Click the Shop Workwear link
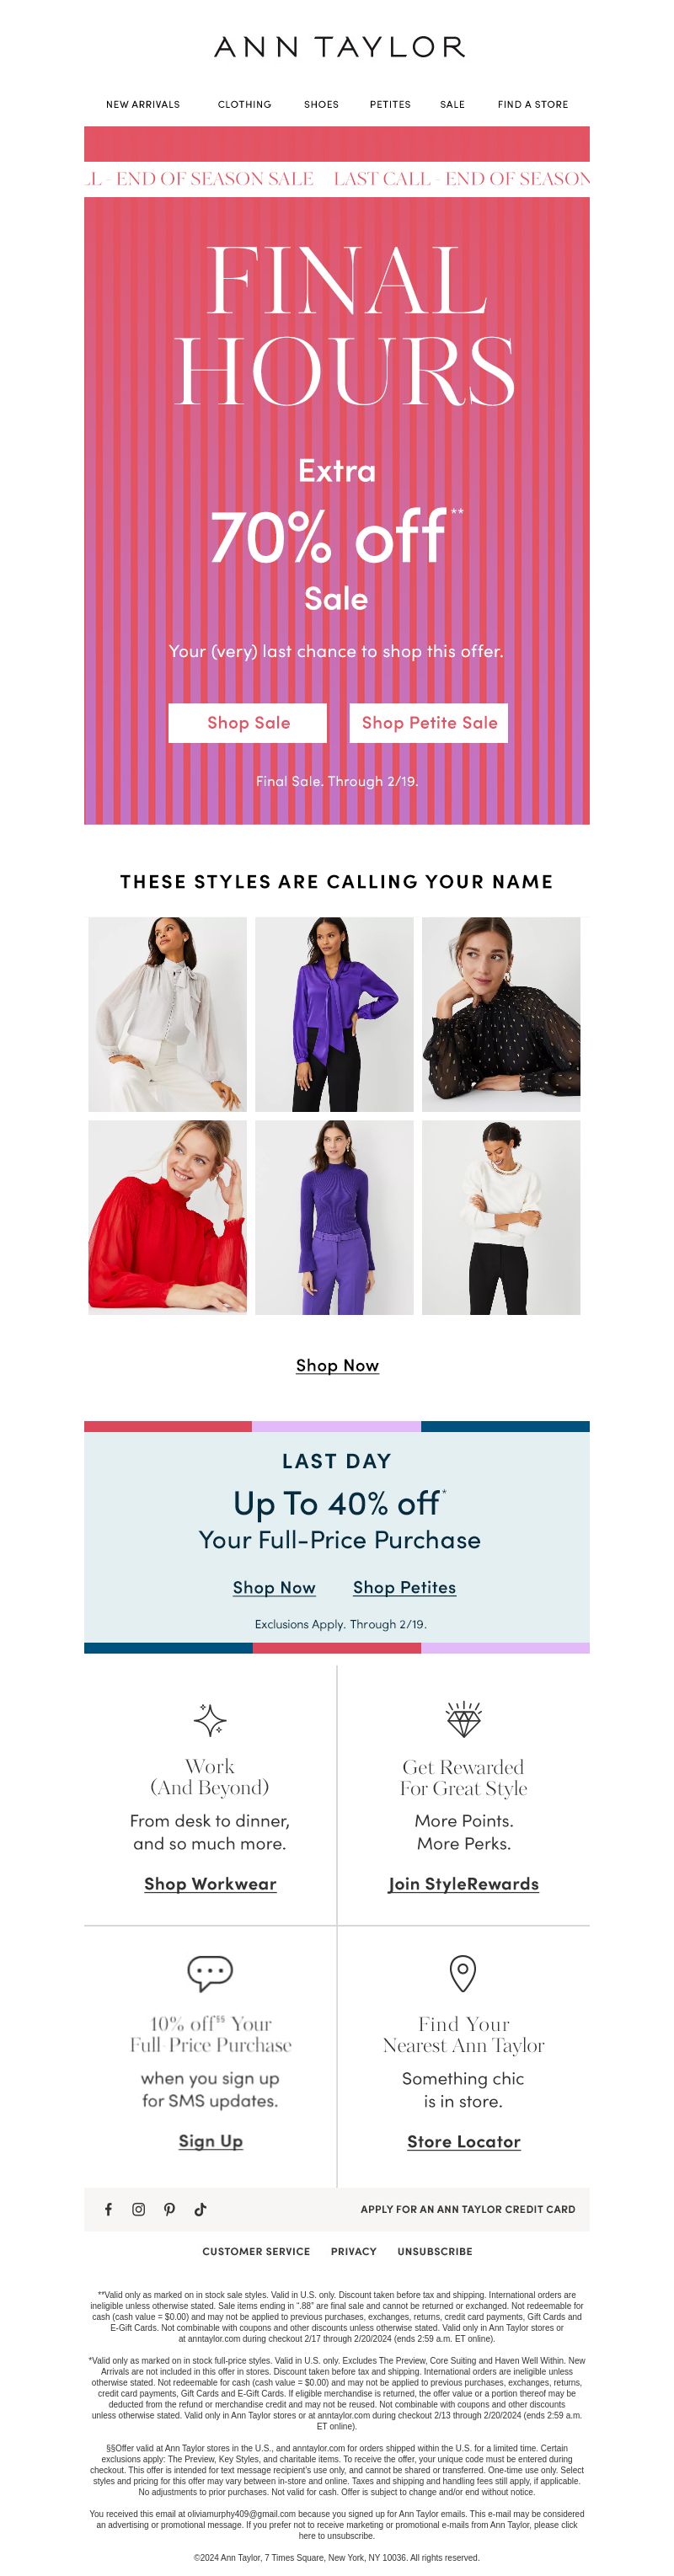 click(210, 1884)
